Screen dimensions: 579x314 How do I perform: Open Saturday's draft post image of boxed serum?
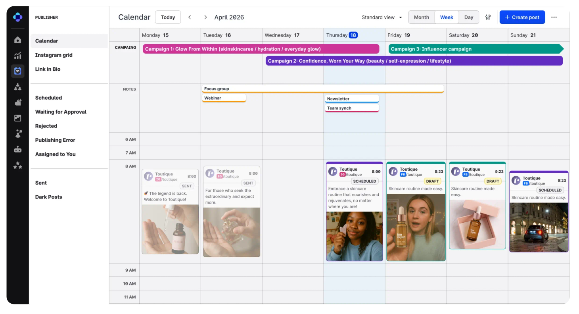pos(477,224)
